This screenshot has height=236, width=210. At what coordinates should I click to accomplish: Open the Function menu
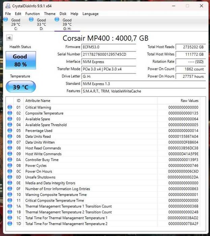[x=32, y=14]
